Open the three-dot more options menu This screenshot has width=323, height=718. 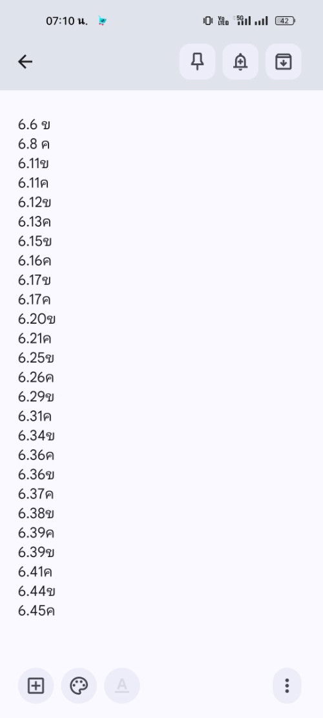click(287, 686)
